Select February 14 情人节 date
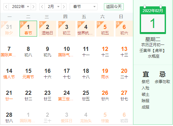173x126 pixels. (9, 73)
